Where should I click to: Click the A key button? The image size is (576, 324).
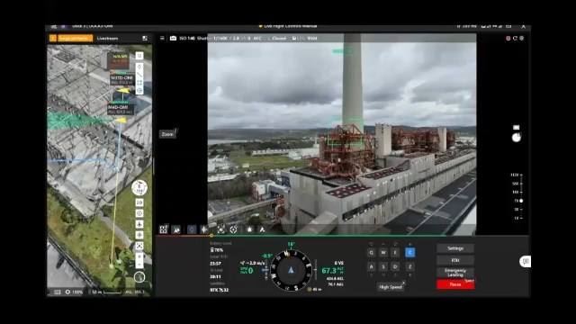coord(371,266)
